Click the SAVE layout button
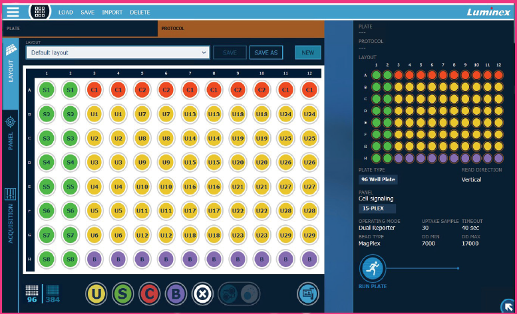517x314 pixels. click(230, 52)
